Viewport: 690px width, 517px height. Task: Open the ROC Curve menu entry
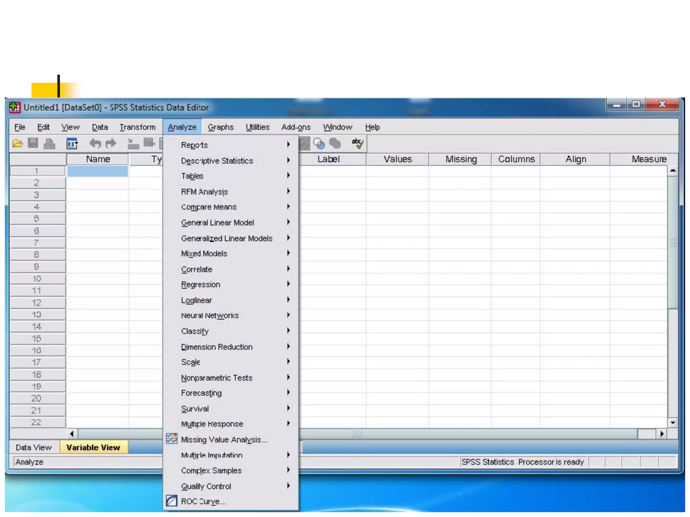pos(203,502)
